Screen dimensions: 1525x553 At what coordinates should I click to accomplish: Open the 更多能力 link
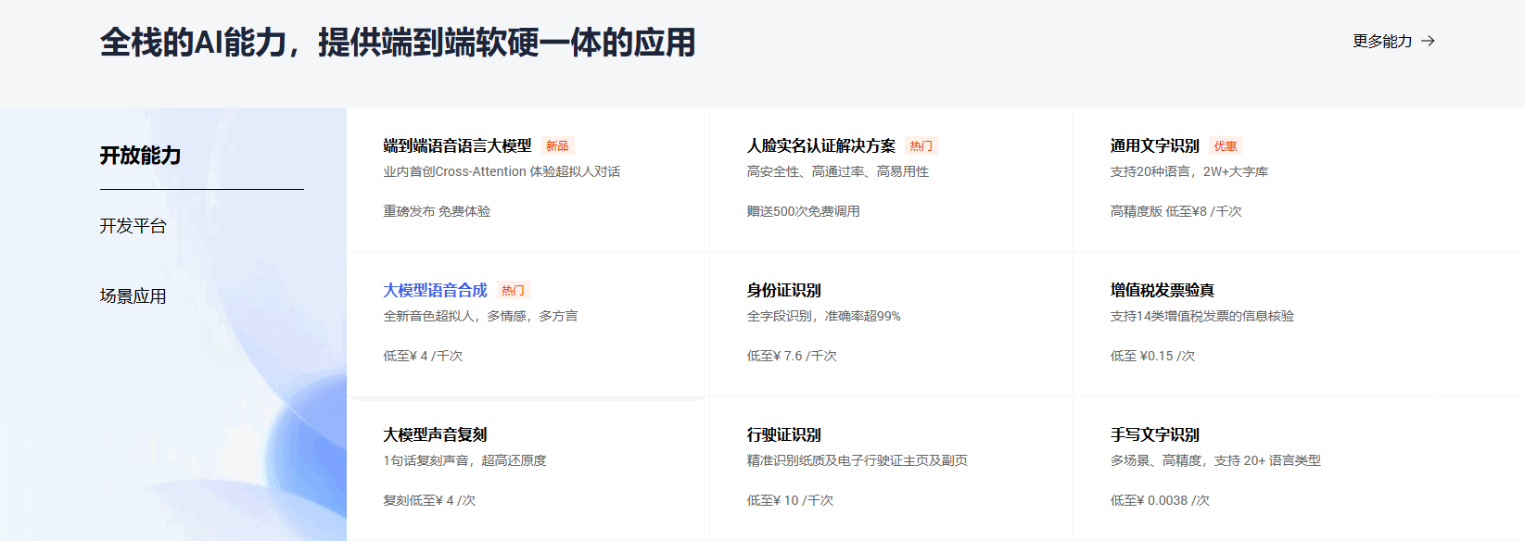click(1393, 41)
